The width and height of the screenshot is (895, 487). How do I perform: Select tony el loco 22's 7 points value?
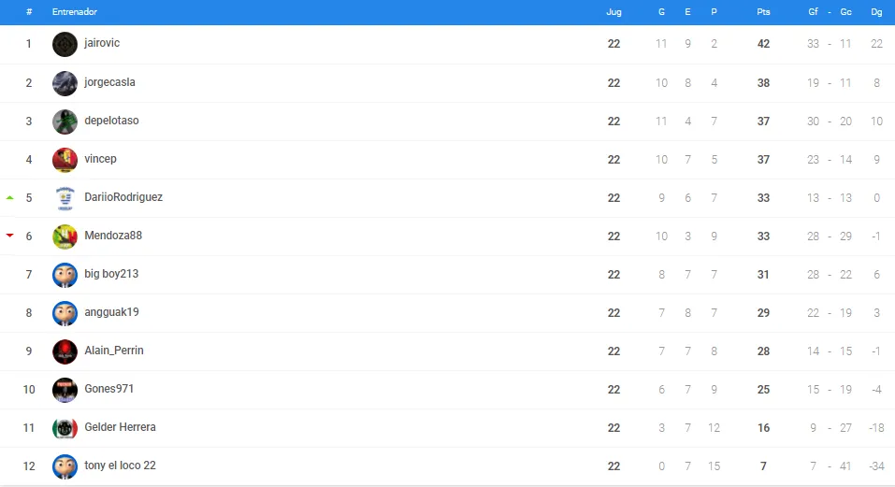pyautogui.click(x=763, y=466)
